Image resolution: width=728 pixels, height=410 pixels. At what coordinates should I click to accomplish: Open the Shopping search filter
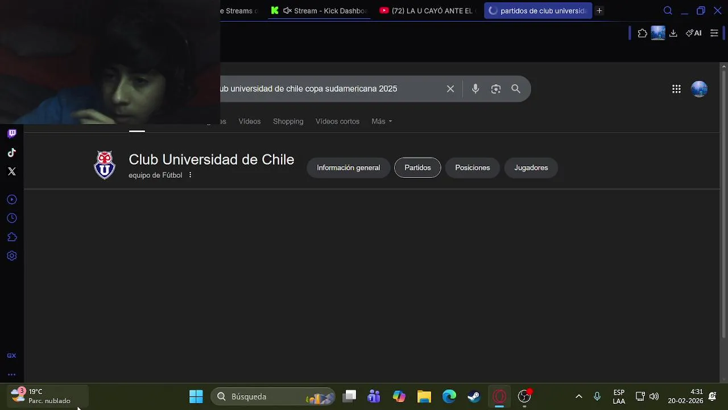tap(288, 121)
